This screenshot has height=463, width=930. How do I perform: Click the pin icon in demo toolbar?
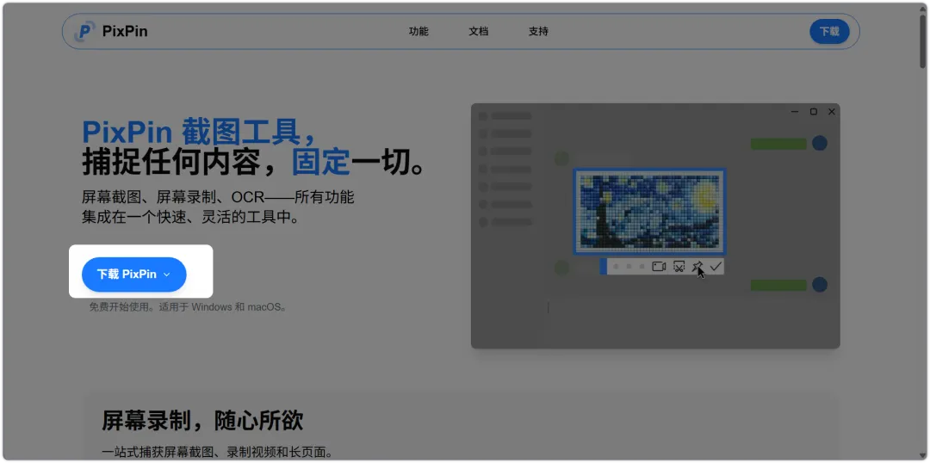[x=697, y=267]
